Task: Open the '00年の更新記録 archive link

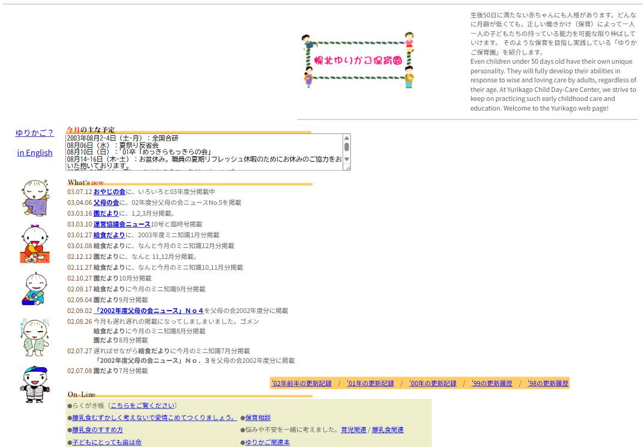Action: coord(433,383)
